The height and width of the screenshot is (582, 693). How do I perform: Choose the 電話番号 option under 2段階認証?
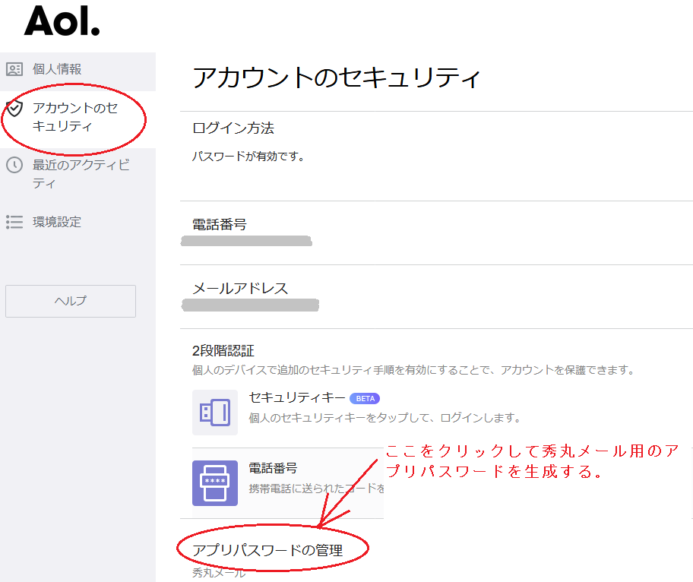coord(273,468)
